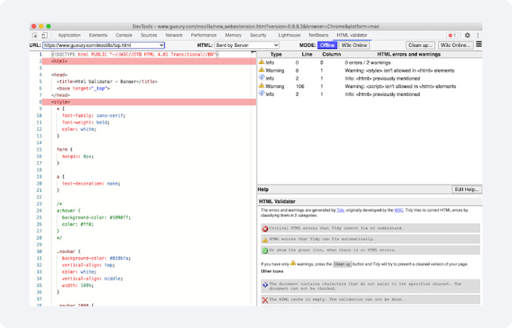Viewport: 512px width, 328px height.
Task: Click the warning icon of the <style> warning row
Action: tap(261, 69)
